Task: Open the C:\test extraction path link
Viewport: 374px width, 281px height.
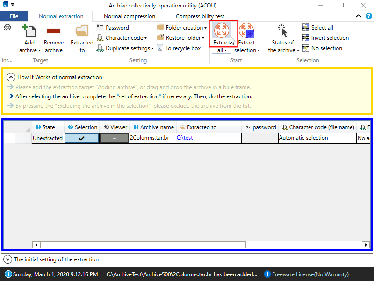Action: click(x=185, y=138)
